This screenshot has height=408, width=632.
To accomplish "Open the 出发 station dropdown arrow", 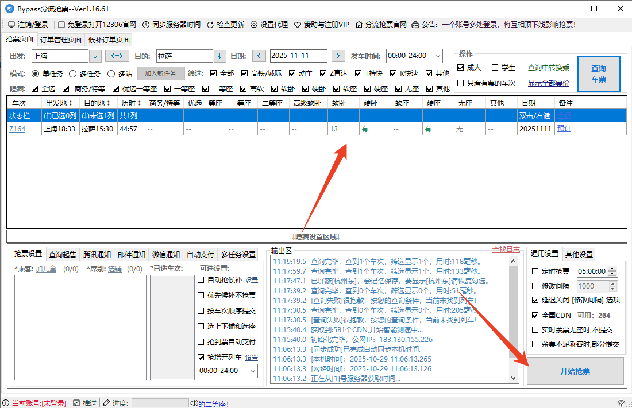I will point(95,56).
